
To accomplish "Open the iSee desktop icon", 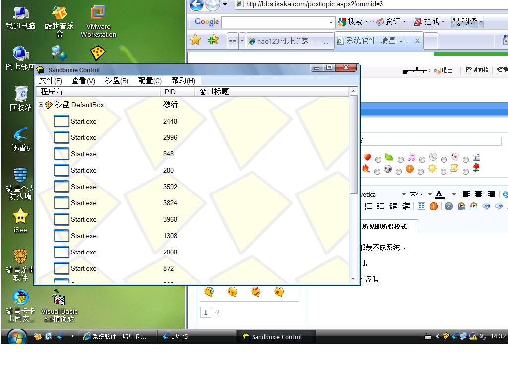I will tap(21, 221).
